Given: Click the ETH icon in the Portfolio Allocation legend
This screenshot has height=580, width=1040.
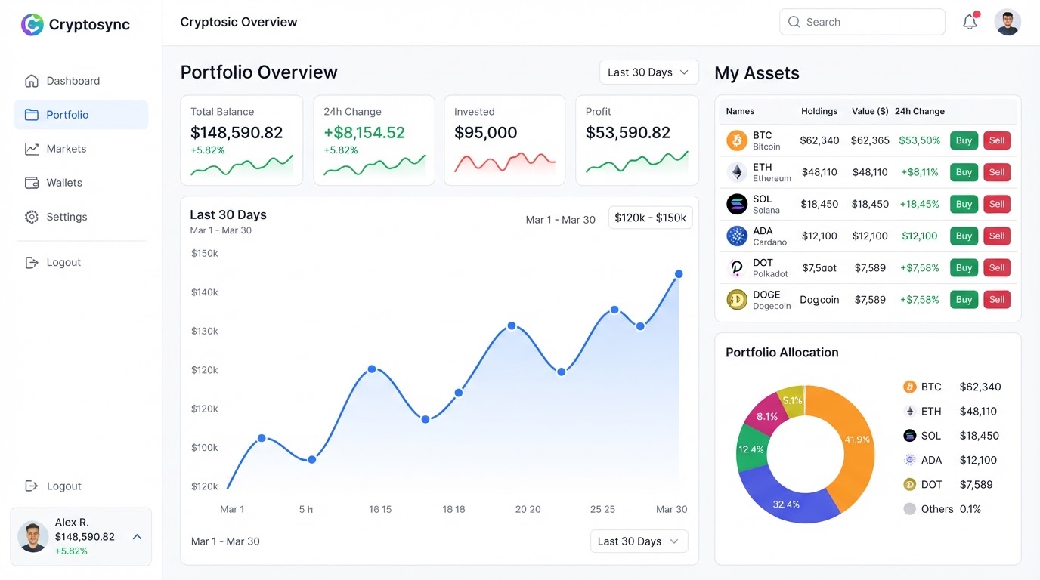Looking at the screenshot, I should point(910,411).
